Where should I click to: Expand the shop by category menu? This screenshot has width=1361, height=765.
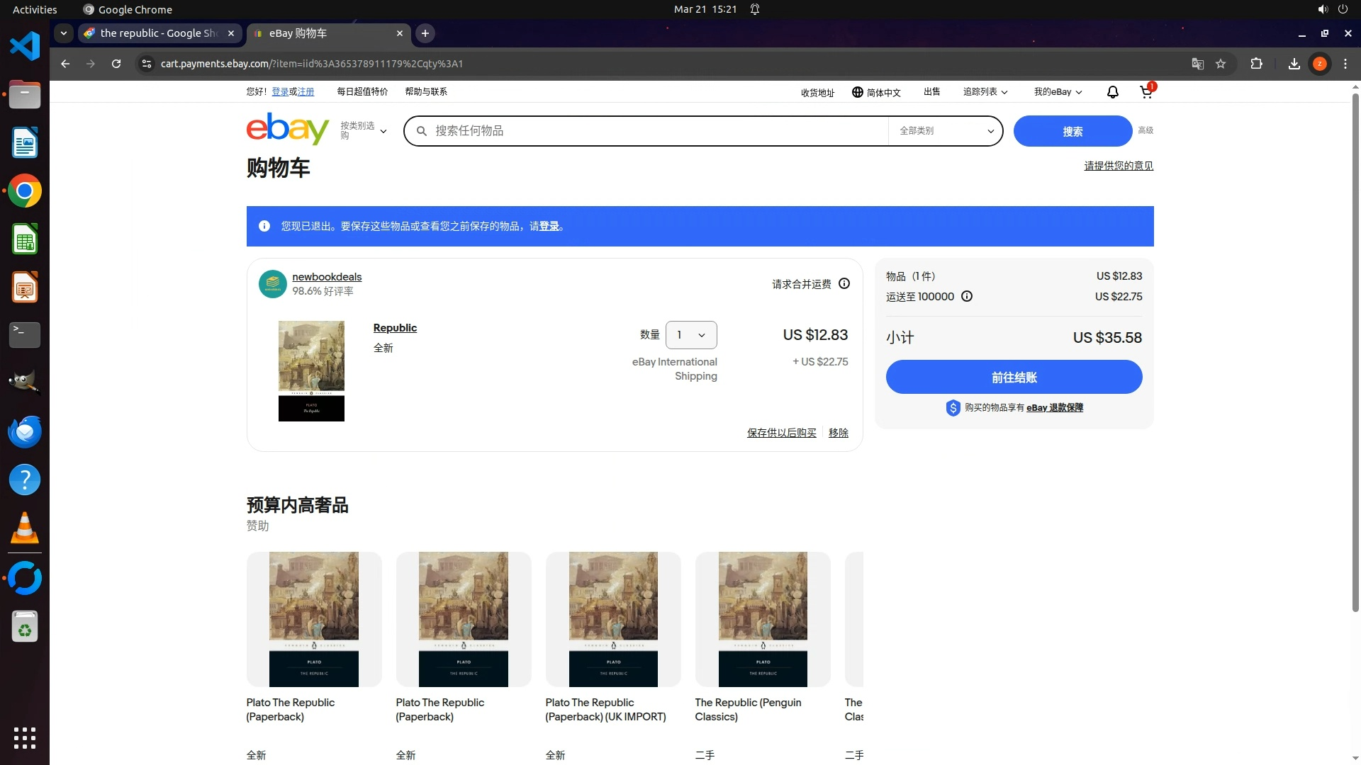pos(364,131)
